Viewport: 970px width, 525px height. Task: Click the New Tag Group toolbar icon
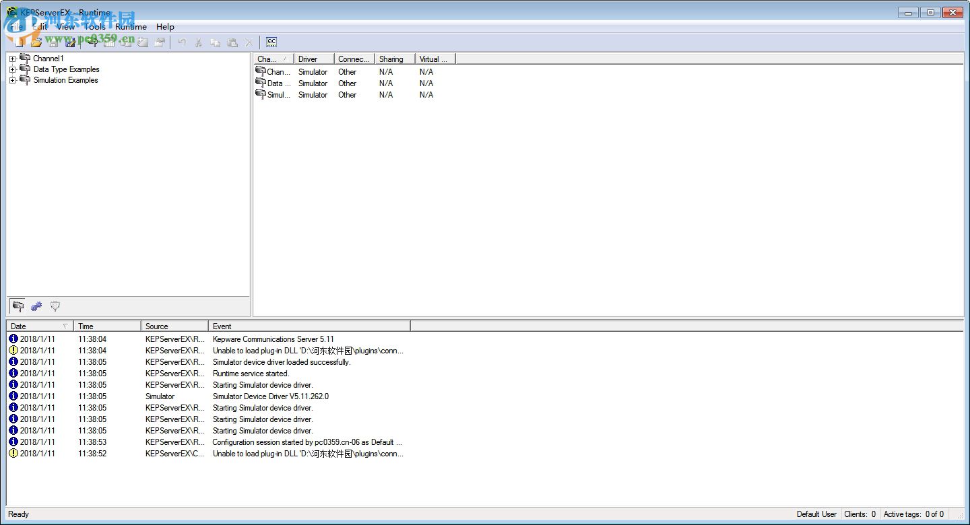point(126,42)
